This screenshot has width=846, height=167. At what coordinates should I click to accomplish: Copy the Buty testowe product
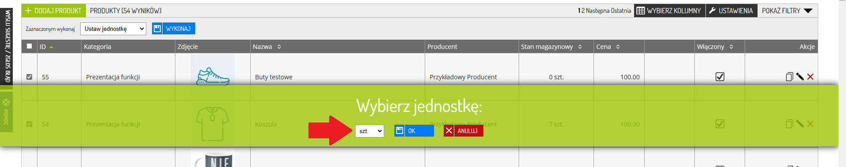click(789, 77)
